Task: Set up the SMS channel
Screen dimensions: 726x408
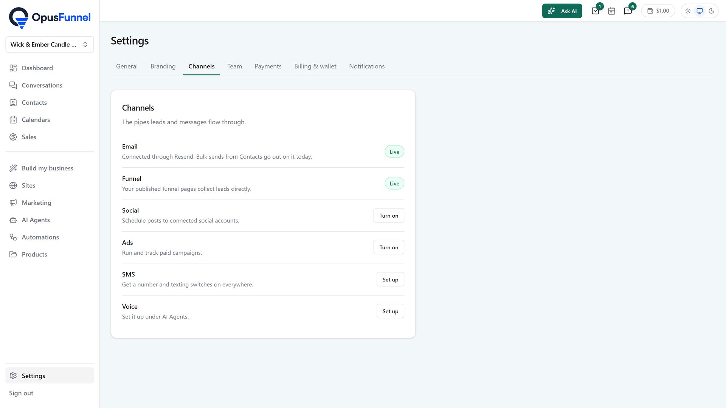Action: click(x=390, y=280)
